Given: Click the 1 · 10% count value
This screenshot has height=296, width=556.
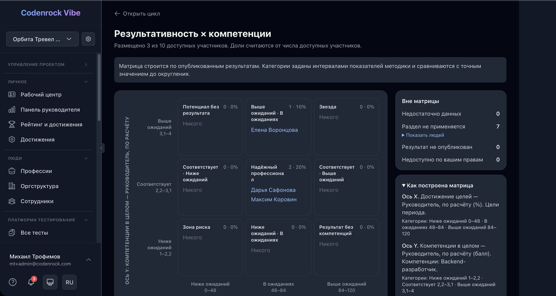Looking at the screenshot, I should coord(297,107).
